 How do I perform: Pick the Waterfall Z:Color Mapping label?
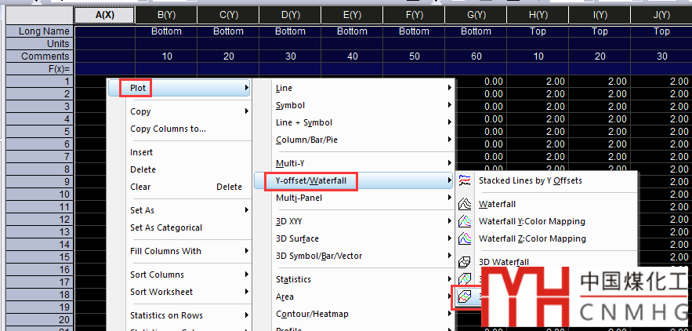coord(532,238)
